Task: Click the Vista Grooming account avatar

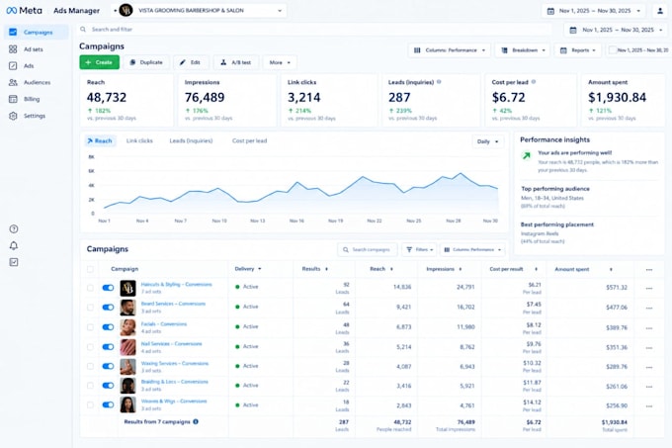Action: tap(126, 10)
